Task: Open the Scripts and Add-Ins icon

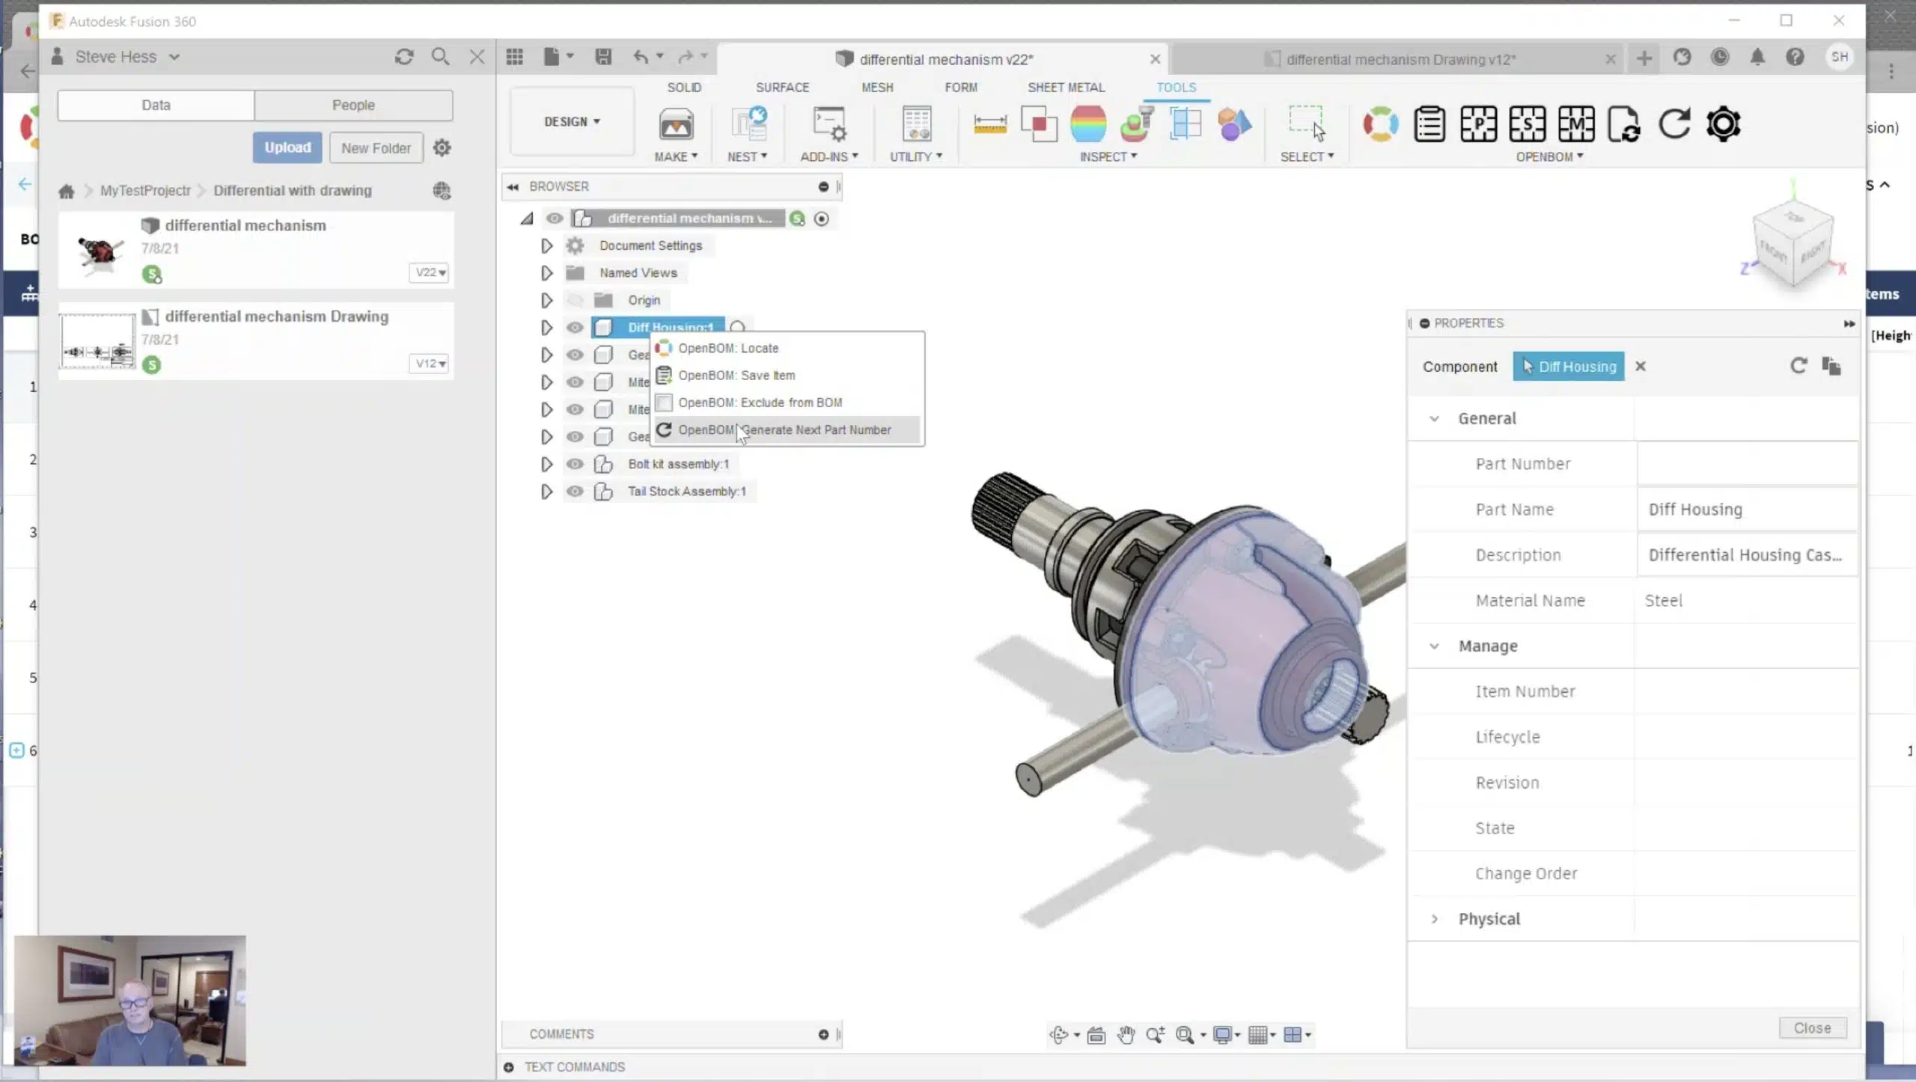Action: coord(829,124)
